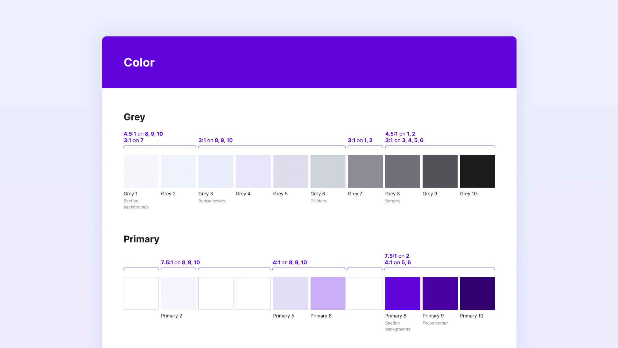Viewport: 618px width, 348px height.
Task: Select the Grey 2 color swatch
Action: 178,171
